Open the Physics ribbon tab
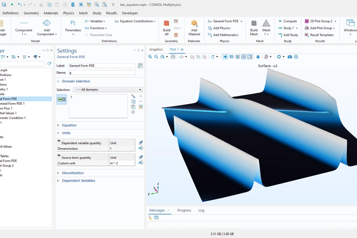 coord(68,13)
